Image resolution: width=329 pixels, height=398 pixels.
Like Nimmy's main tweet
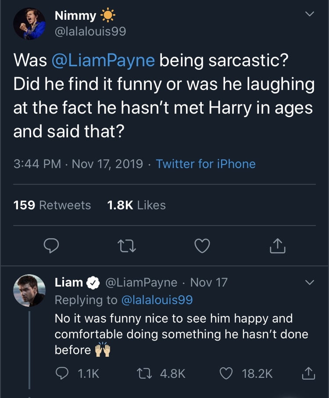click(x=202, y=247)
